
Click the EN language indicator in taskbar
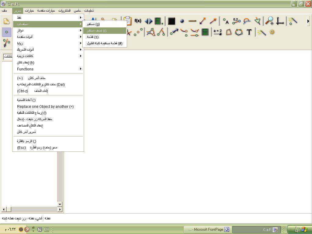coord(46,229)
